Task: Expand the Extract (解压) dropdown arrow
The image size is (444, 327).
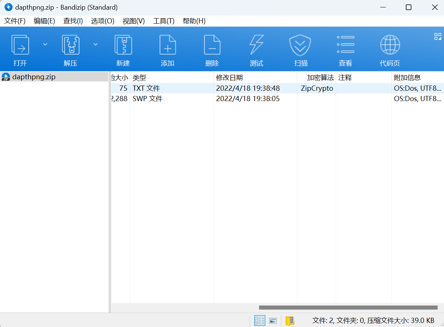Action: point(96,44)
